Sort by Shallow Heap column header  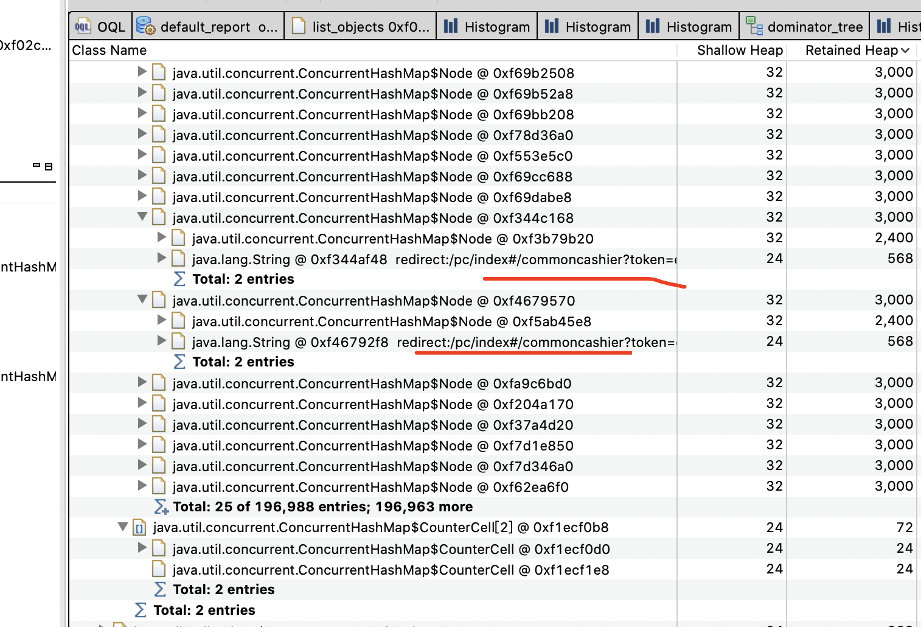point(740,51)
